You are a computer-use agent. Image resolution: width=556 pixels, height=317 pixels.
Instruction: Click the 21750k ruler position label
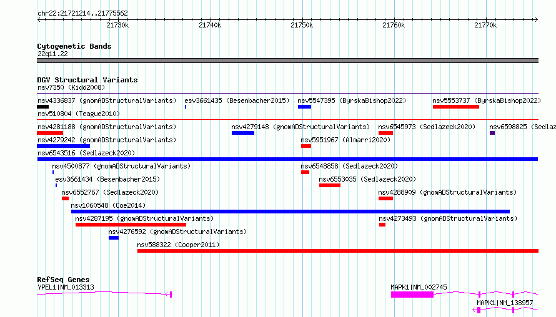click(302, 25)
